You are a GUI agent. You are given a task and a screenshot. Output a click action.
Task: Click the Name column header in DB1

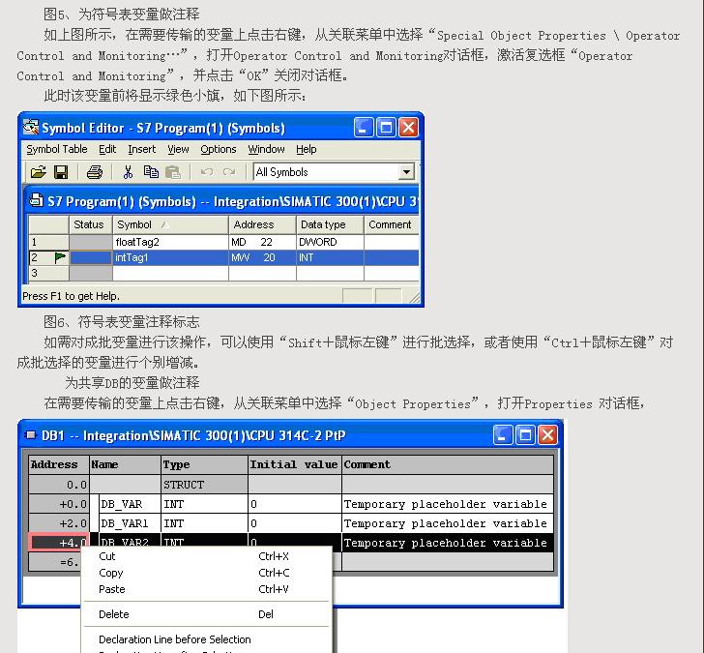pos(126,464)
